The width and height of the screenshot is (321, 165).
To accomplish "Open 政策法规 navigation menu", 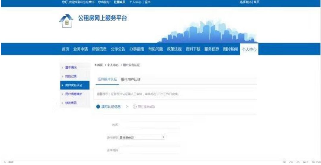I will 174,49.
